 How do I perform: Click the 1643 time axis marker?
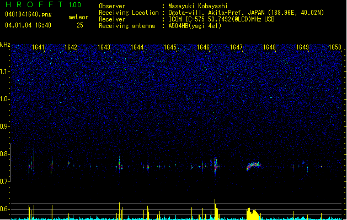[104, 47]
